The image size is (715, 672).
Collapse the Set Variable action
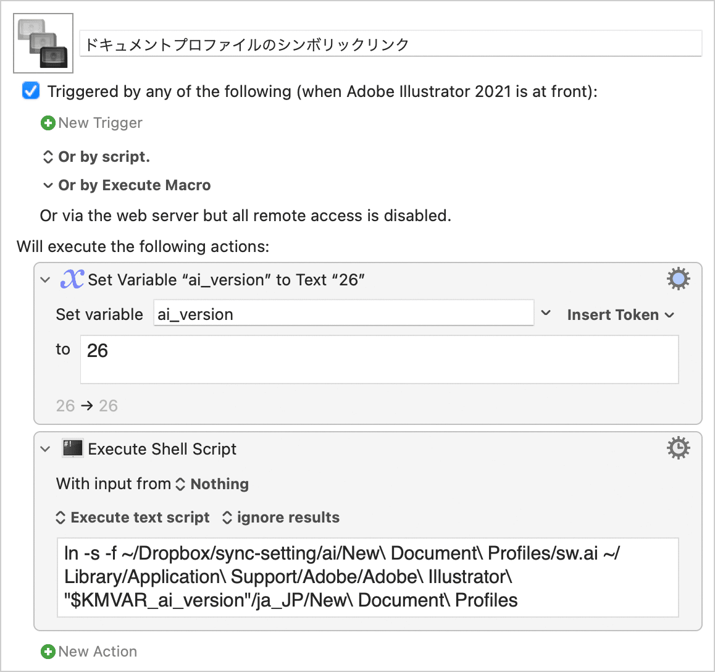45,280
